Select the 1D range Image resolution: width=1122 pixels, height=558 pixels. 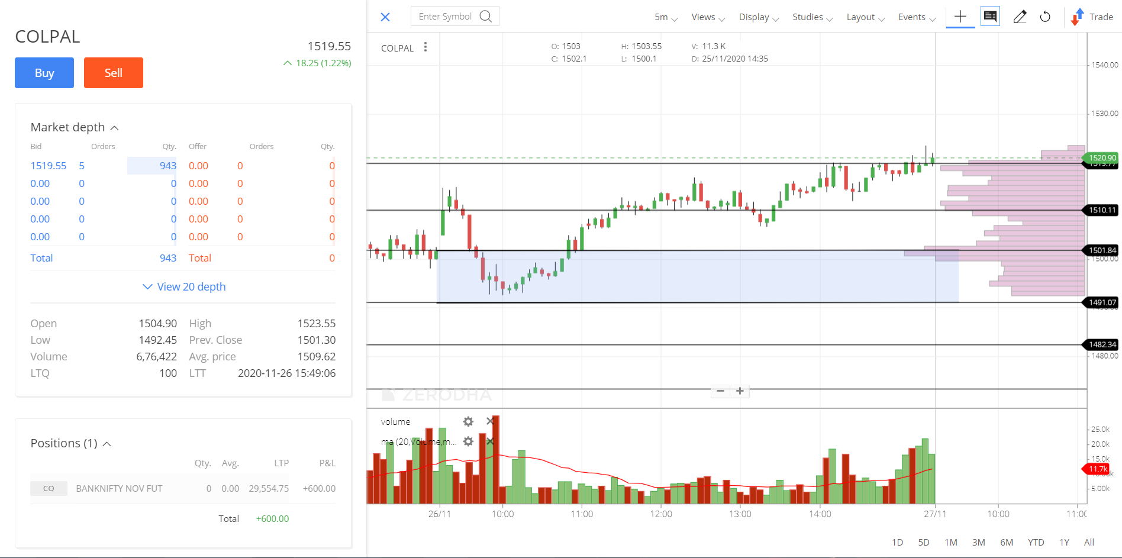[897, 542]
